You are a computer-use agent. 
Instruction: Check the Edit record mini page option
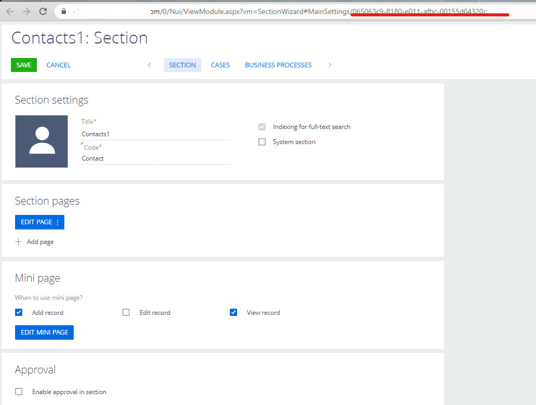[126, 312]
